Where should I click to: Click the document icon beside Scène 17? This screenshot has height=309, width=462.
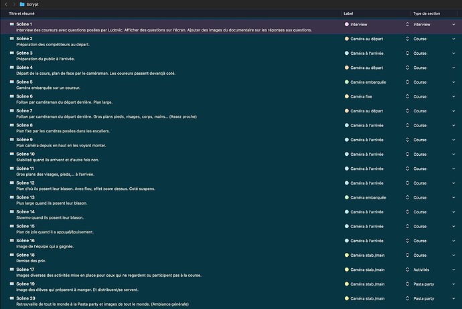pos(11,269)
